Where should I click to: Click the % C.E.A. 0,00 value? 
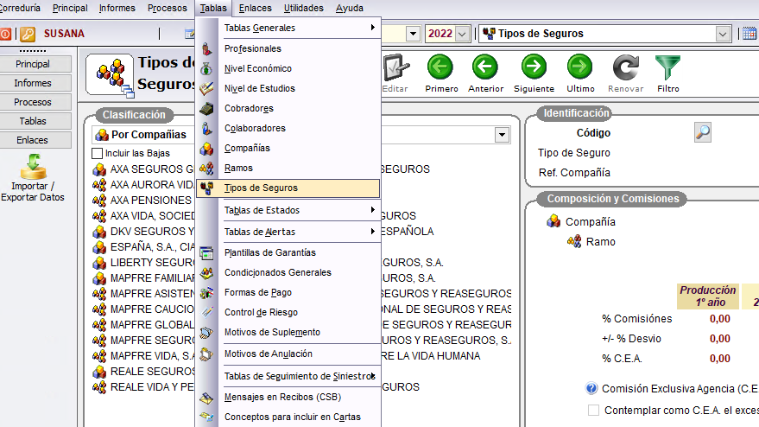(720, 359)
